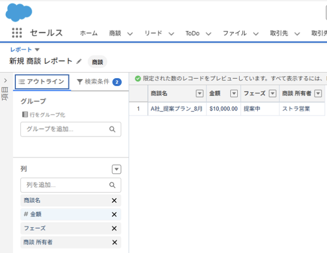Open 金額 column header dropdown
This screenshot has width=327, height=253.
pyautogui.click(x=234, y=93)
